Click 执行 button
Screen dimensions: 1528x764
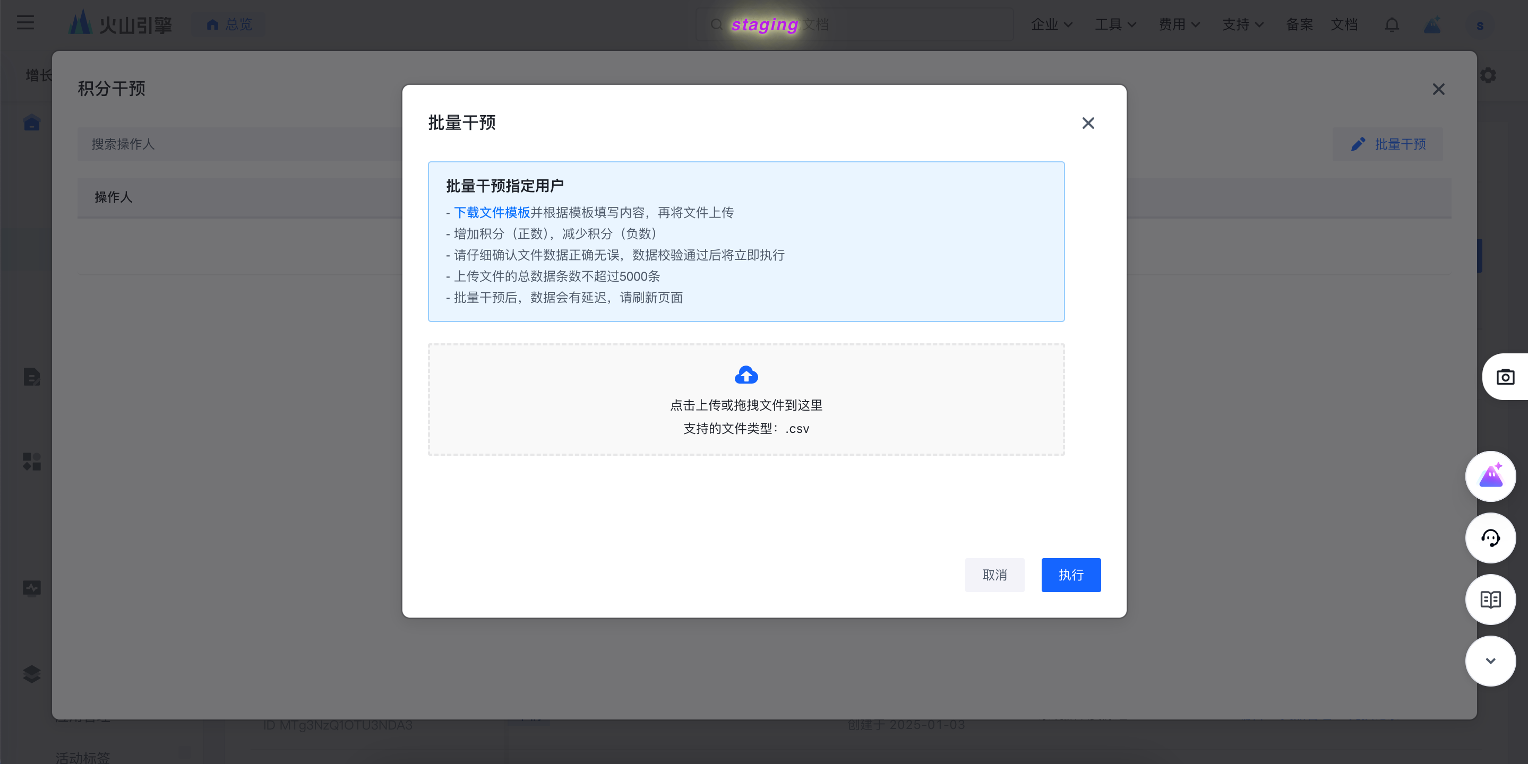(1071, 575)
